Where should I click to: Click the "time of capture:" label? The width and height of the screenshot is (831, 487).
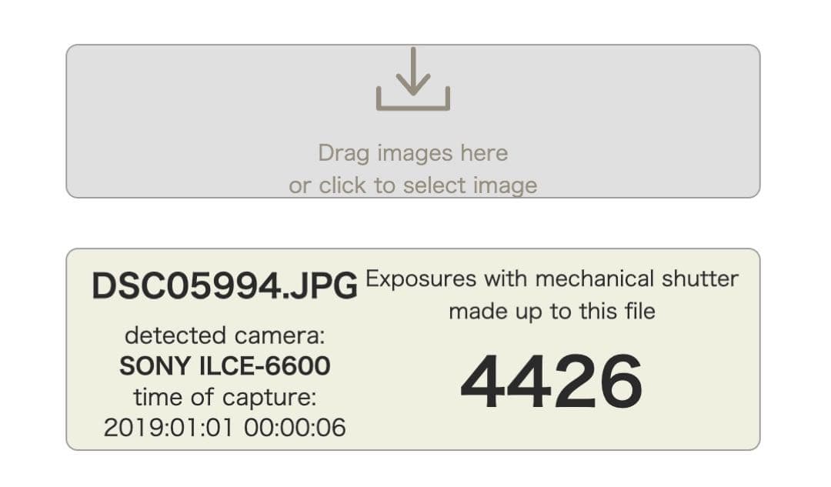(225, 398)
